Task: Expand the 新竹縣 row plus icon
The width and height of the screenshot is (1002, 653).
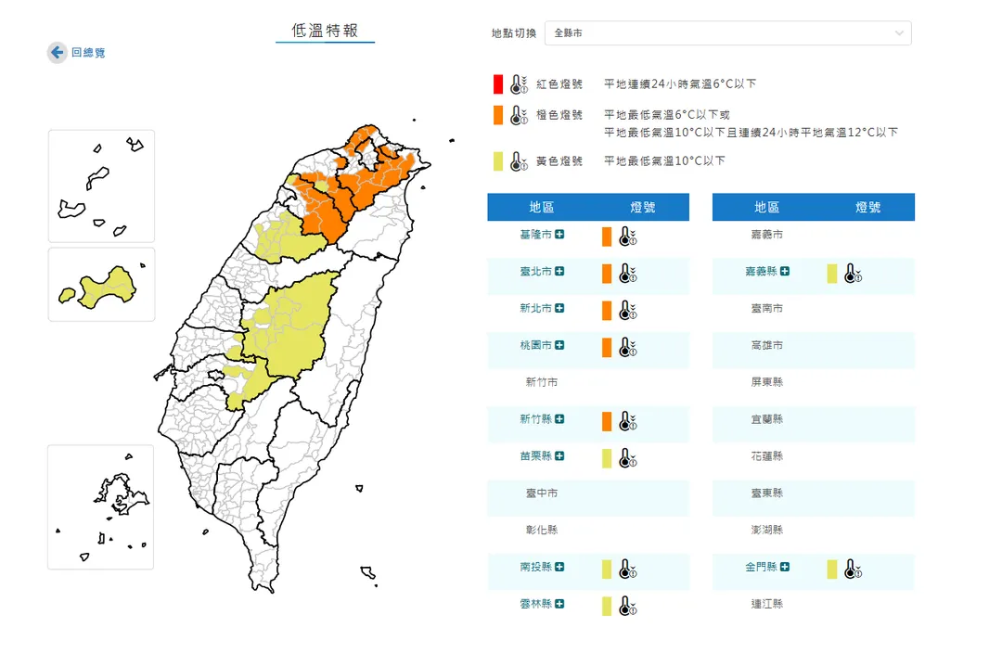Action: point(559,419)
